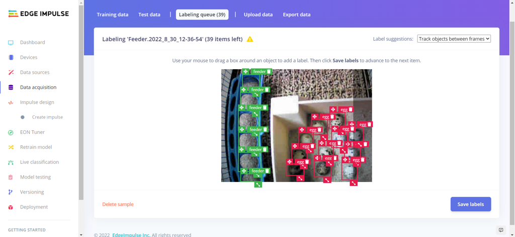Click the resize handle below the lowest feeder box

[x=258, y=184]
